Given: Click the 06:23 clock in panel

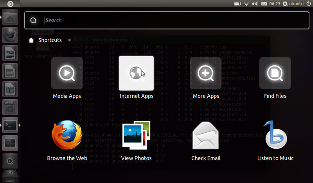Looking at the screenshot, I should [275, 4].
